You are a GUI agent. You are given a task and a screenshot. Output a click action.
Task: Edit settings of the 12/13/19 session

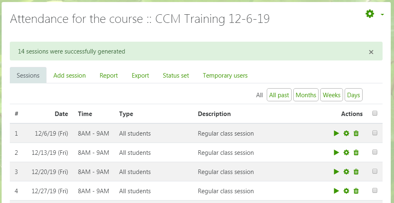tap(346, 152)
